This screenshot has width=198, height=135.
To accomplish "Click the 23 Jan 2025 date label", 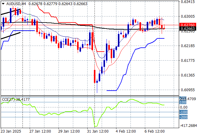I will pyautogui.click(x=11, y=131).
